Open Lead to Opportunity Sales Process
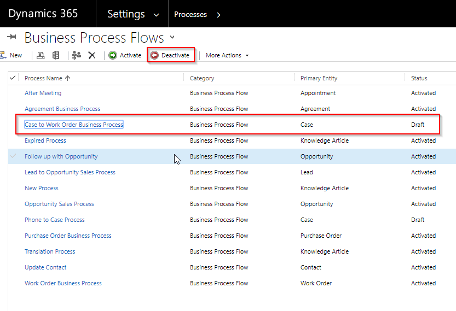Image resolution: width=456 pixels, height=311 pixels. coord(70,172)
